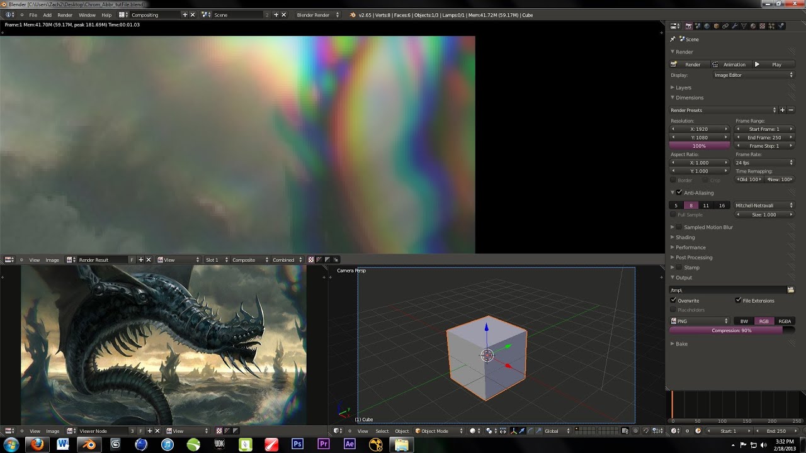Unlink Render Result image with X icon

pos(149,260)
